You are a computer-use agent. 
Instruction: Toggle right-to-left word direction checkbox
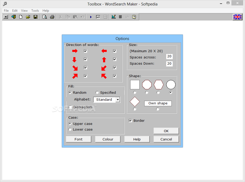pyautogui.click(x=115, y=51)
